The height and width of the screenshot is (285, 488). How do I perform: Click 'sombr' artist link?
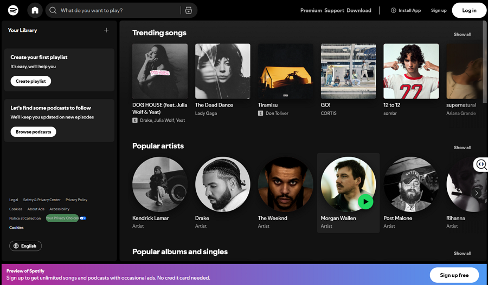390,114
